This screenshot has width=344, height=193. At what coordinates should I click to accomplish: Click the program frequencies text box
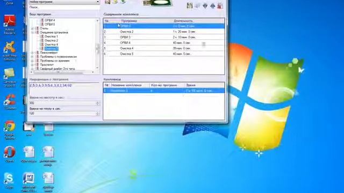coord(64,88)
